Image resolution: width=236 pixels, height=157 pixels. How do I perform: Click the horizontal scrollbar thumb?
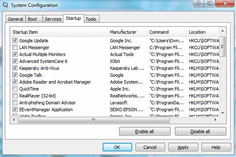[93, 120]
